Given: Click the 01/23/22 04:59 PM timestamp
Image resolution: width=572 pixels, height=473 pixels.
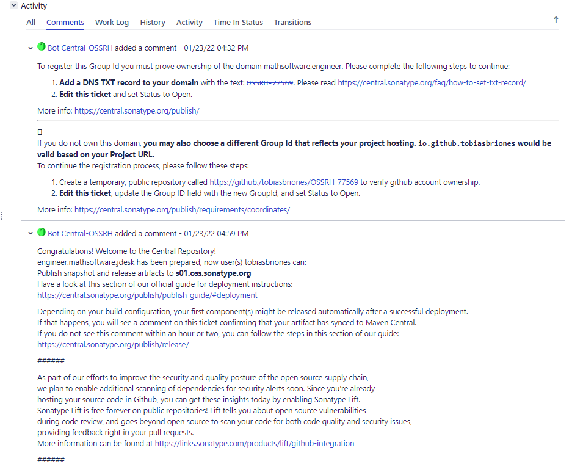Looking at the screenshot, I should tap(216, 233).
